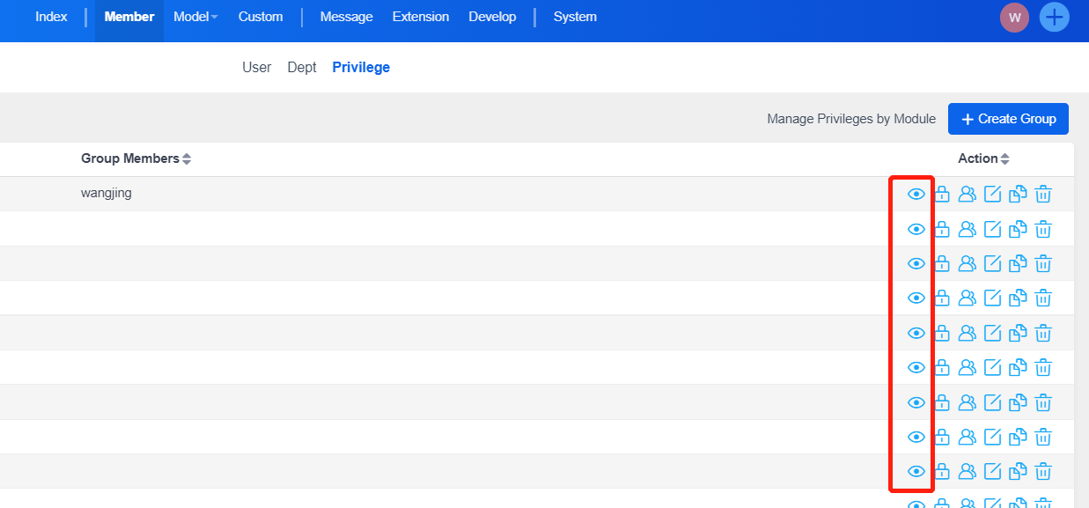Click the edit icon in the third row

pyautogui.click(x=992, y=263)
